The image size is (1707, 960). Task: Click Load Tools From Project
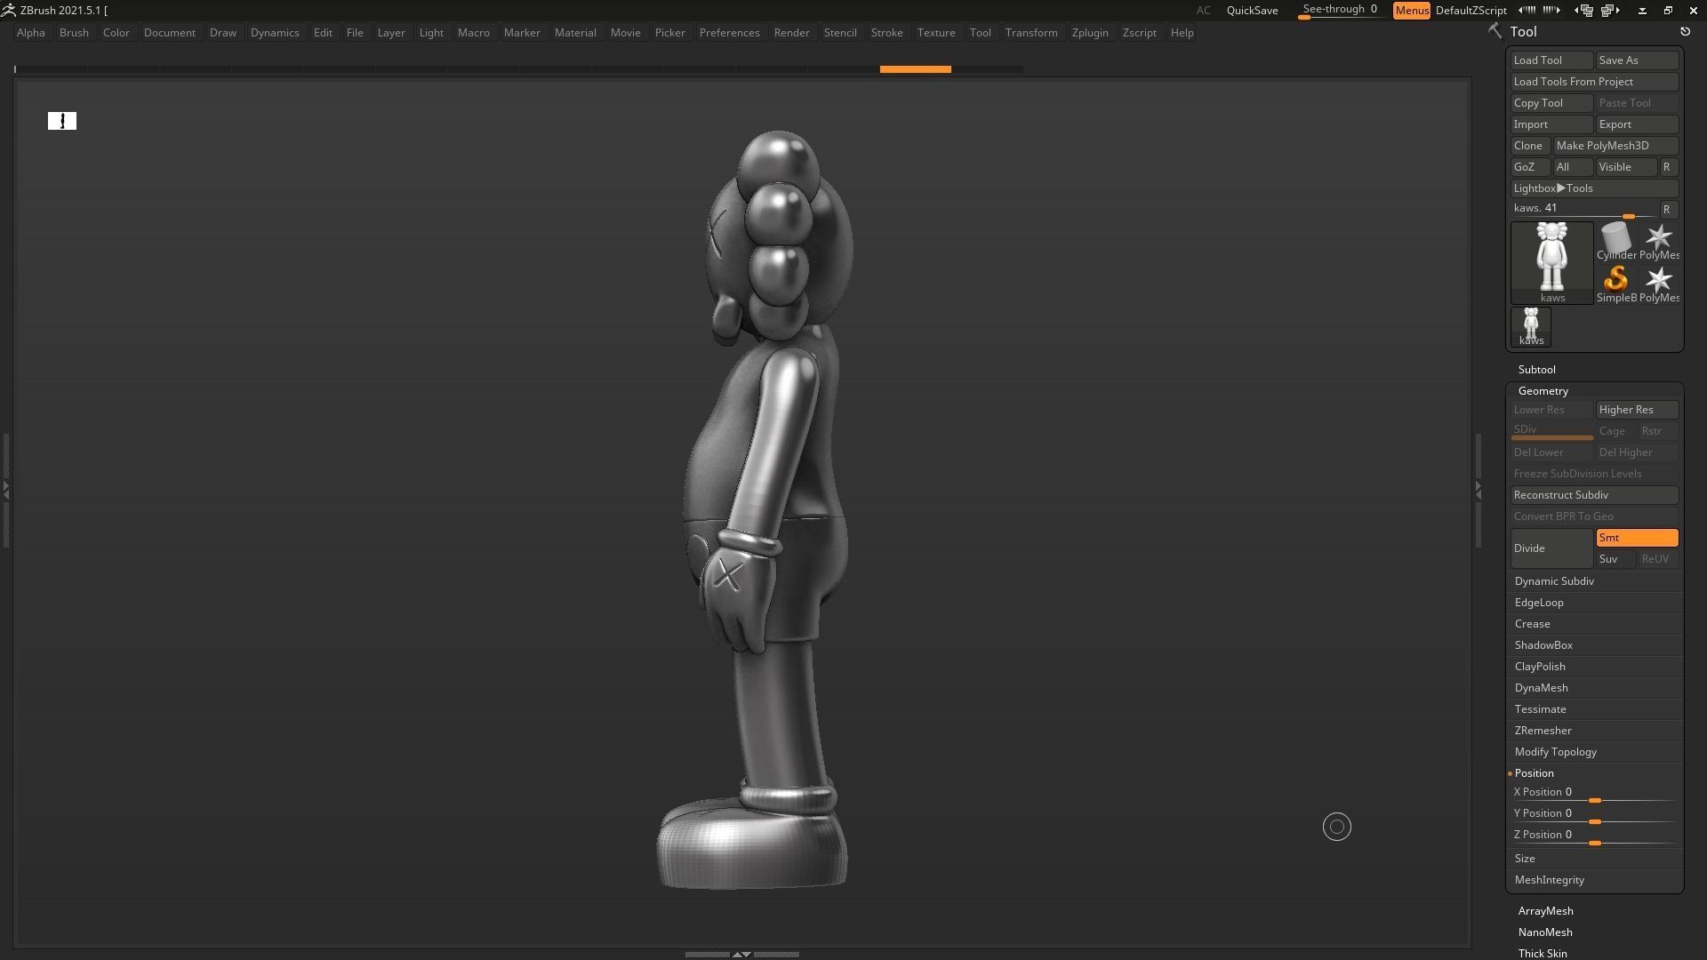click(x=1594, y=82)
